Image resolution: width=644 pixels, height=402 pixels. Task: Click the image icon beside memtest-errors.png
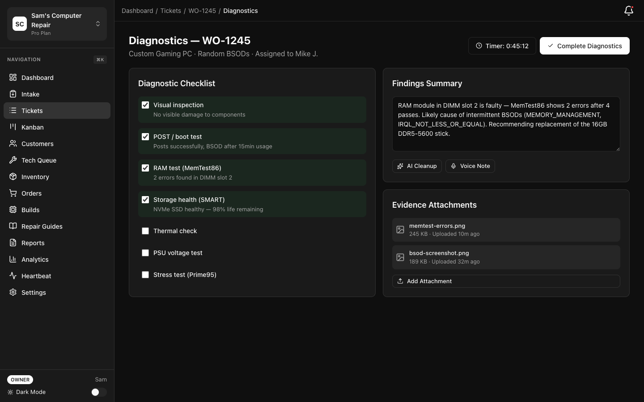400,230
